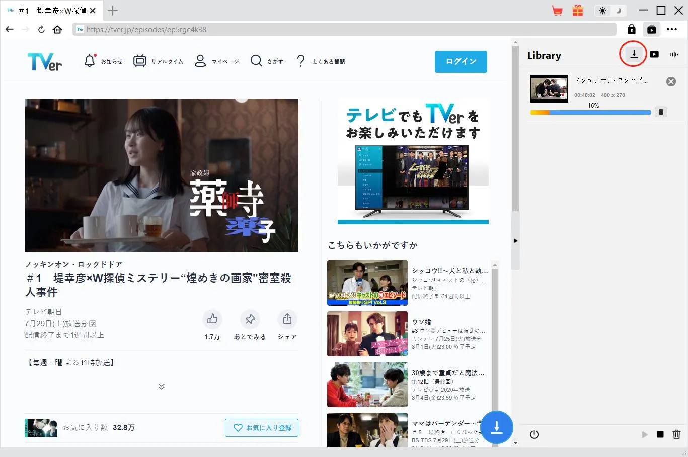
Task: Open リアルタイム in the TVer navigation
Action: pyautogui.click(x=158, y=61)
